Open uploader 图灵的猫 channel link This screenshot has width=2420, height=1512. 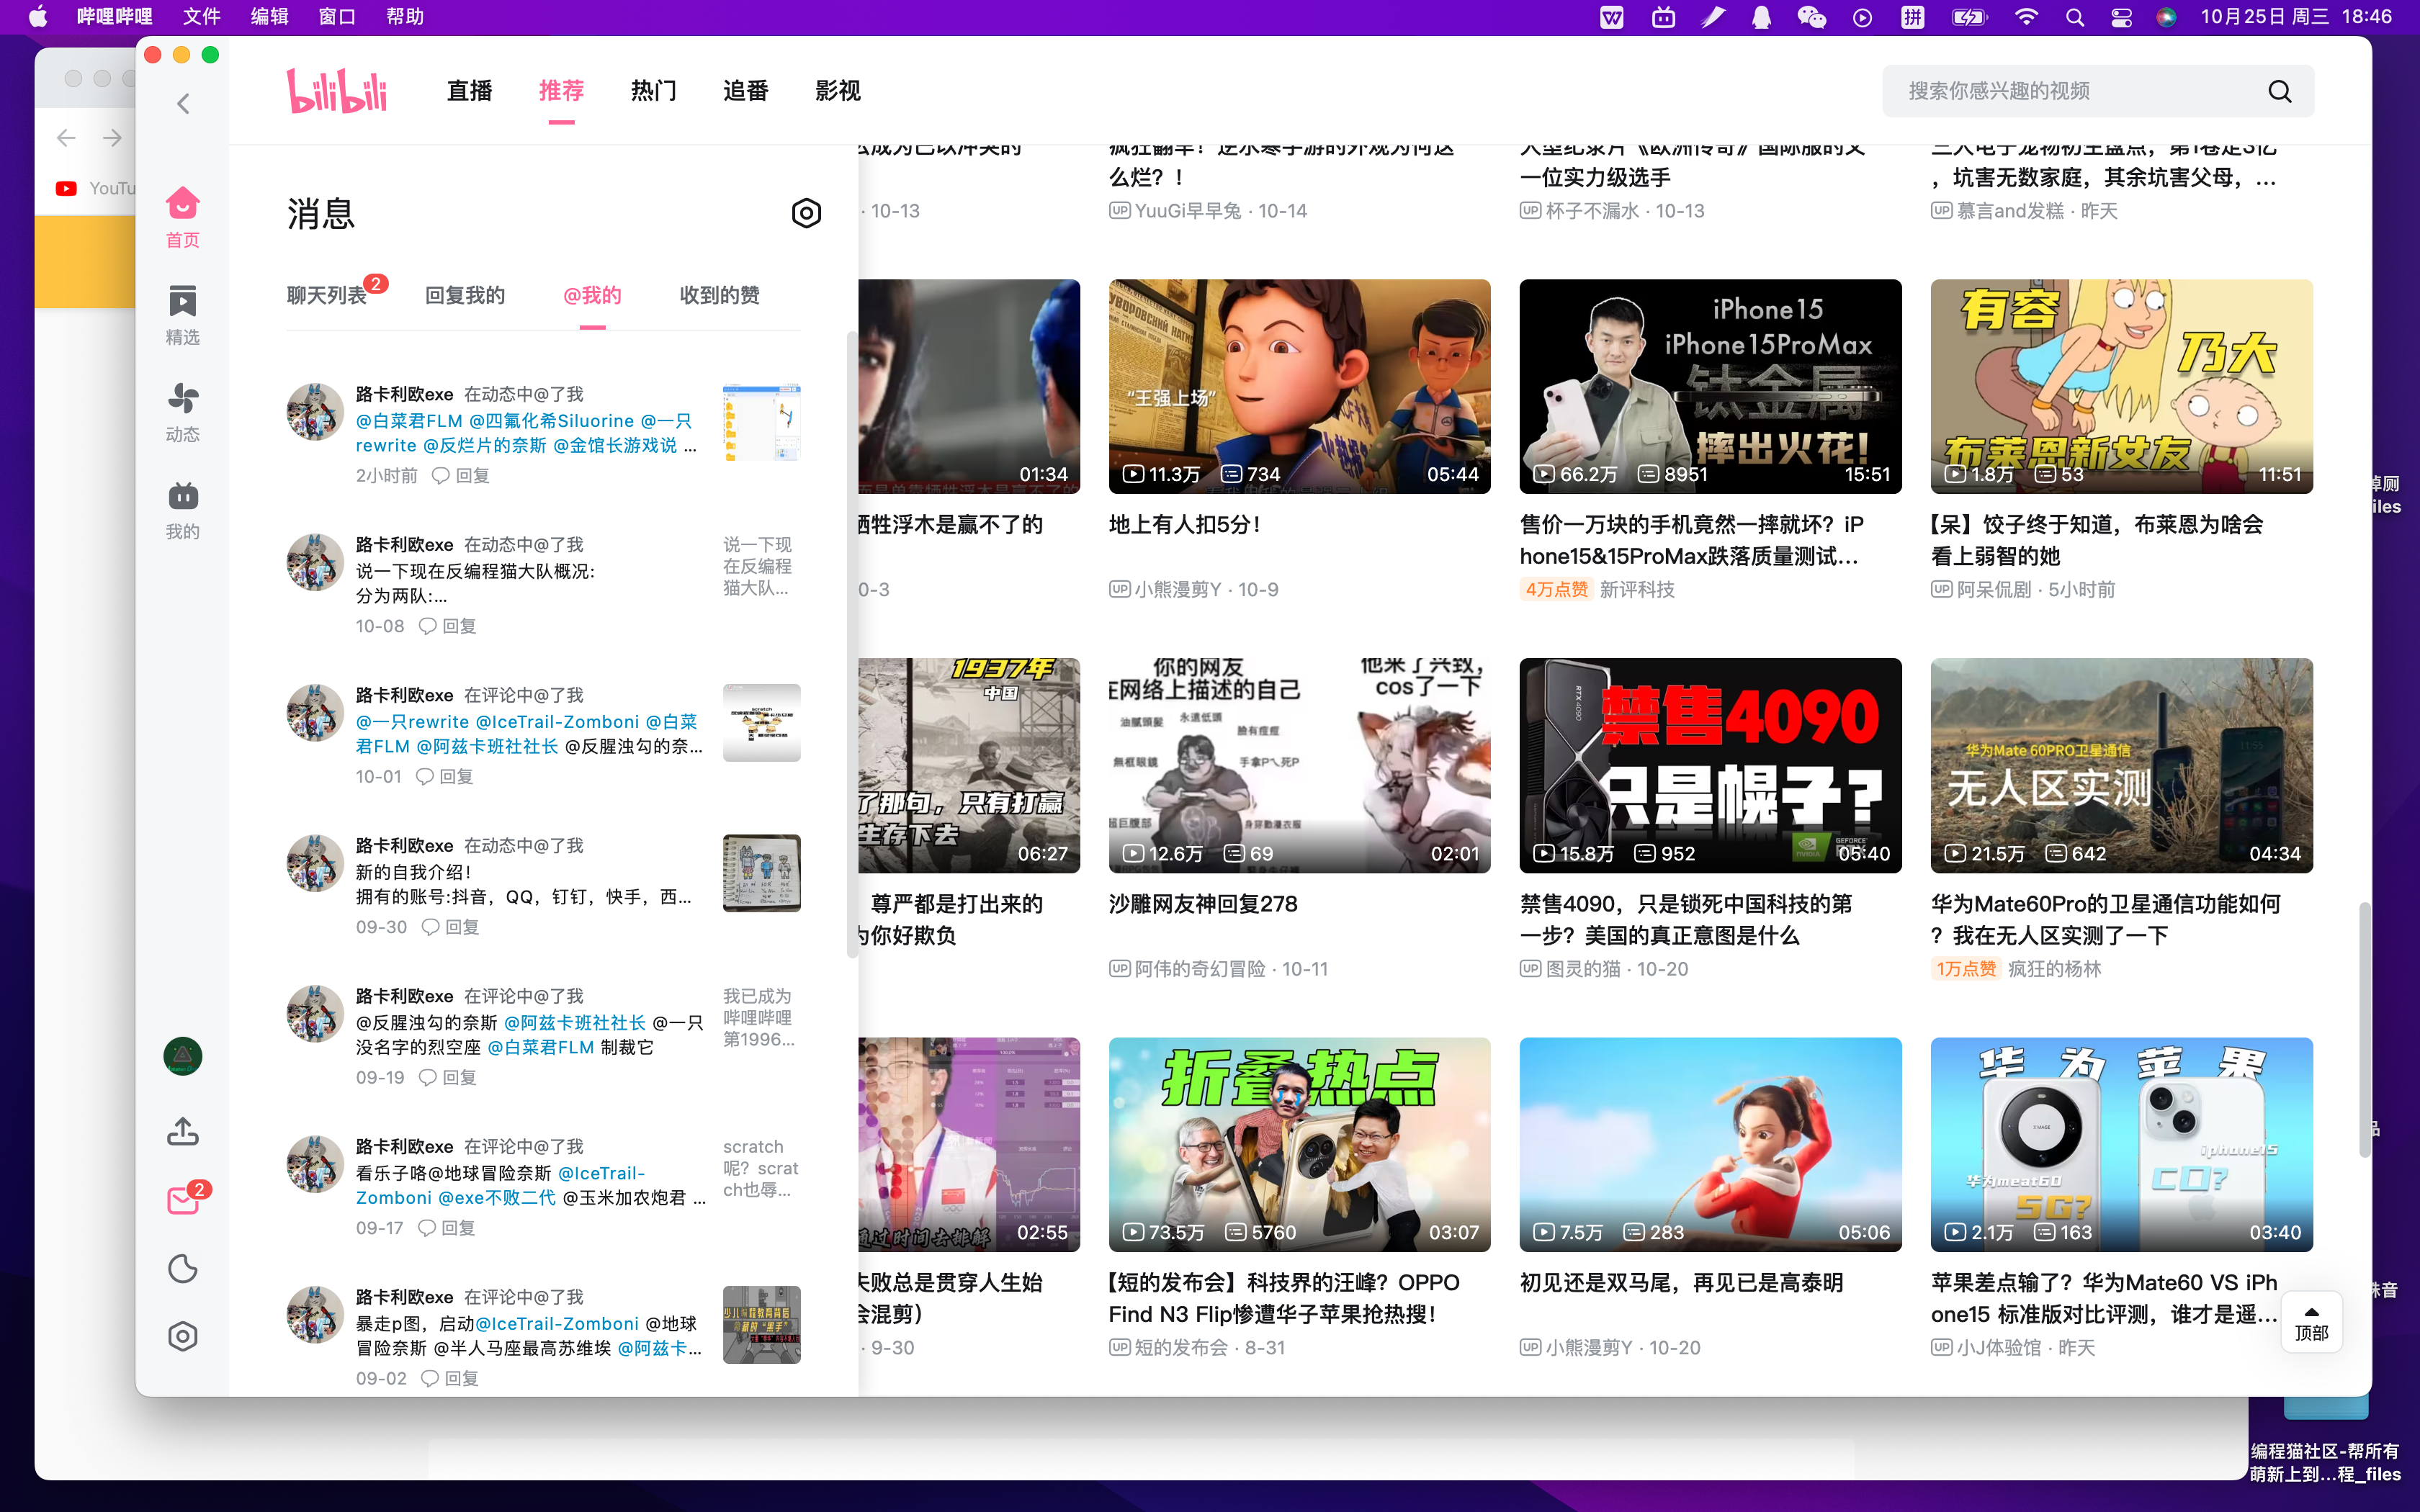[1583, 969]
